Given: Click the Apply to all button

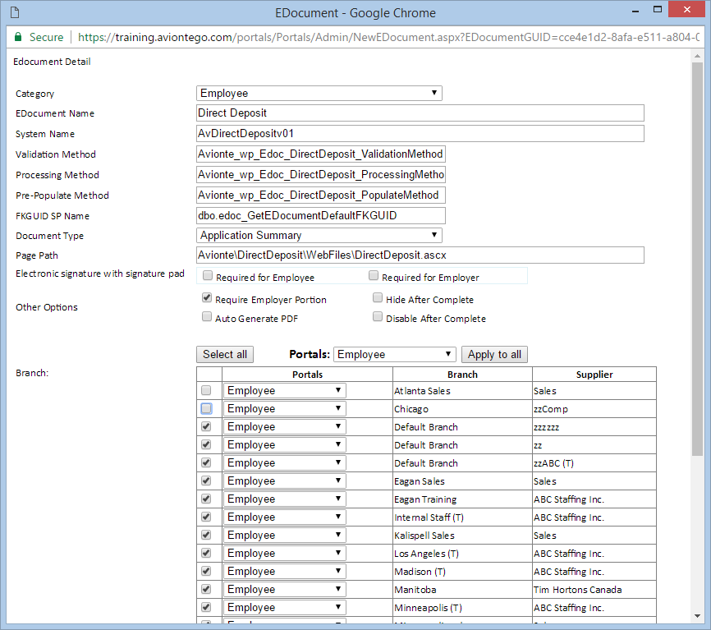Looking at the screenshot, I should (x=494, y=354).
